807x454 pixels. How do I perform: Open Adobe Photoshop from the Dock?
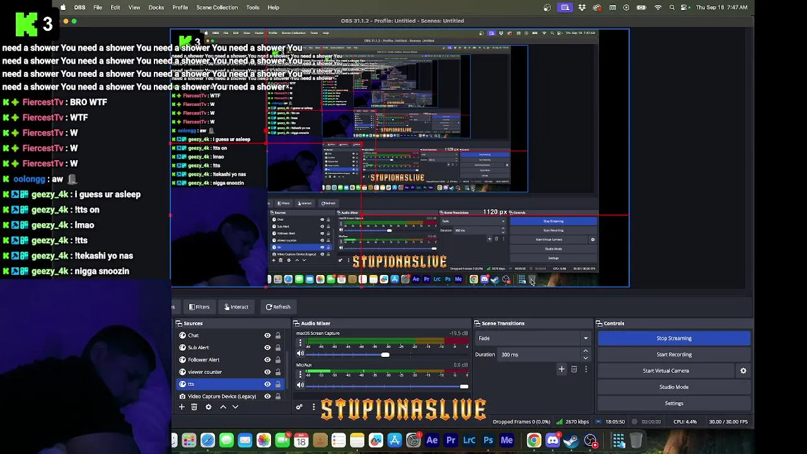tap(488, 440)
